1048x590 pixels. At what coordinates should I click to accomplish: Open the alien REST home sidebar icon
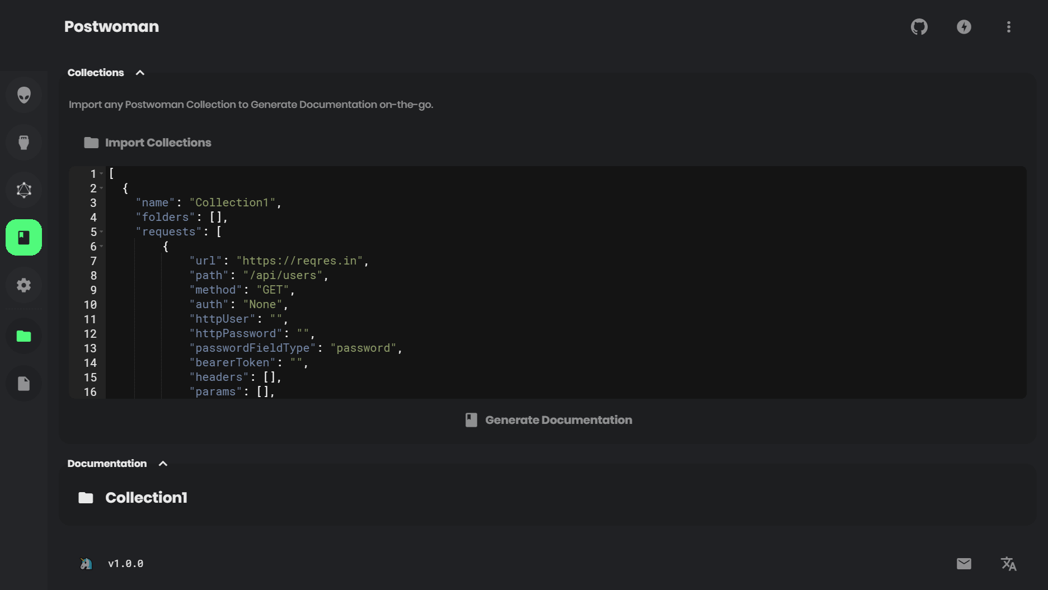(24, 95)
